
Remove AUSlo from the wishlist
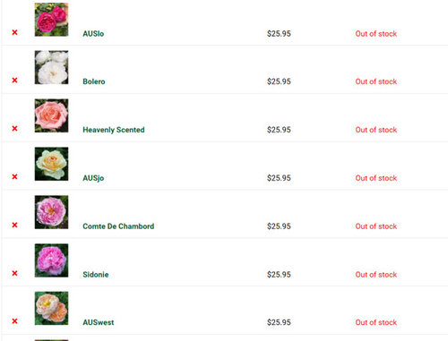pos(14,32)
